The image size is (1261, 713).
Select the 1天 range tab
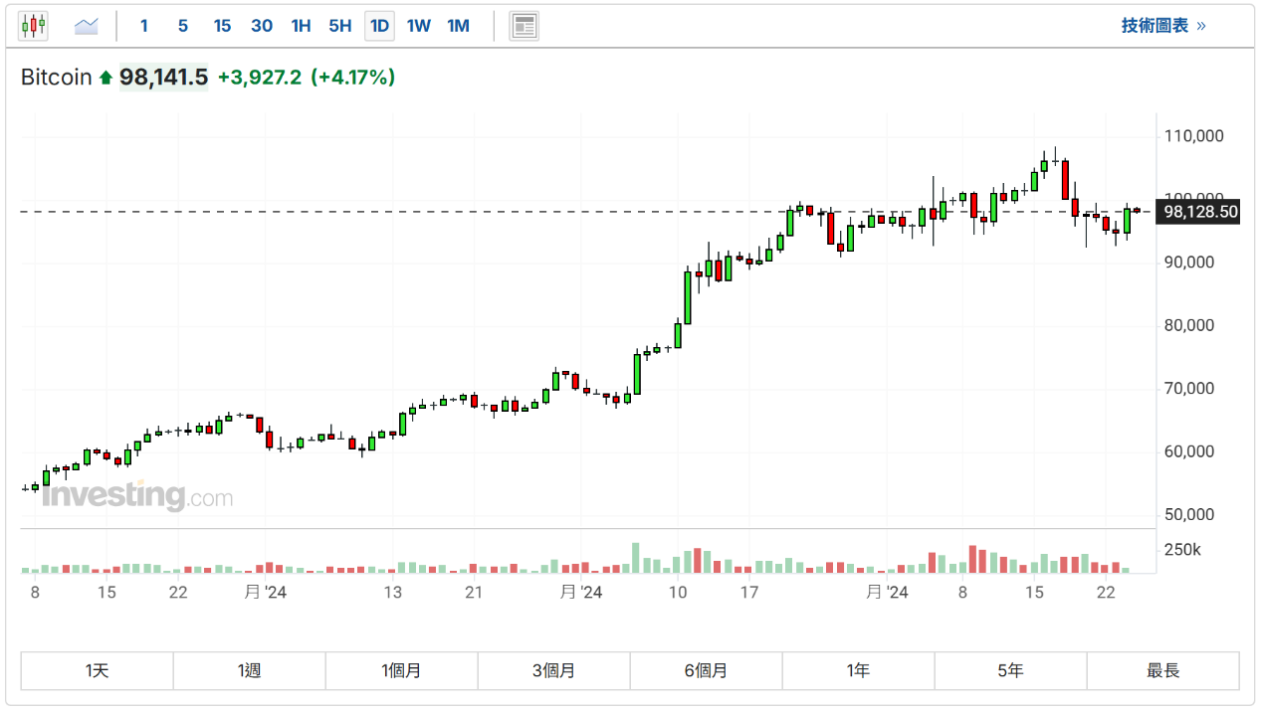[x=98, y=671]
